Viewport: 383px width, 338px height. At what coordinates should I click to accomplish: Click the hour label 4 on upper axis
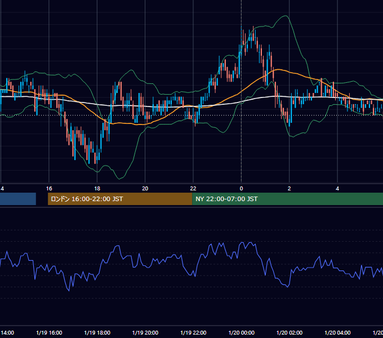(x=337, y=188)
